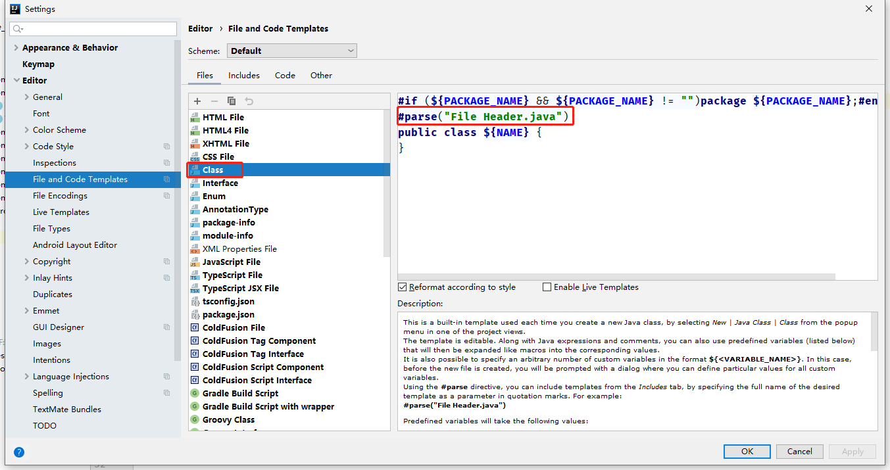Click the template list vertical scrollbar
This screenshot has width=890, height=470.
[x=387, y=183]
